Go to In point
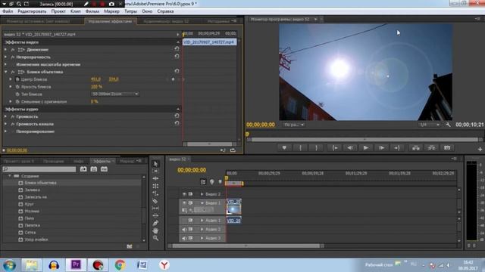This screenshot has height=272, width=485. (335, 148)
